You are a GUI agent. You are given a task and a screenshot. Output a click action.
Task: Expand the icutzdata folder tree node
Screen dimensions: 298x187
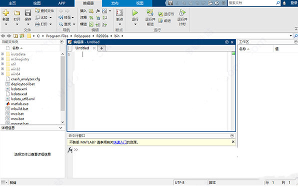(x=2, y=54)
